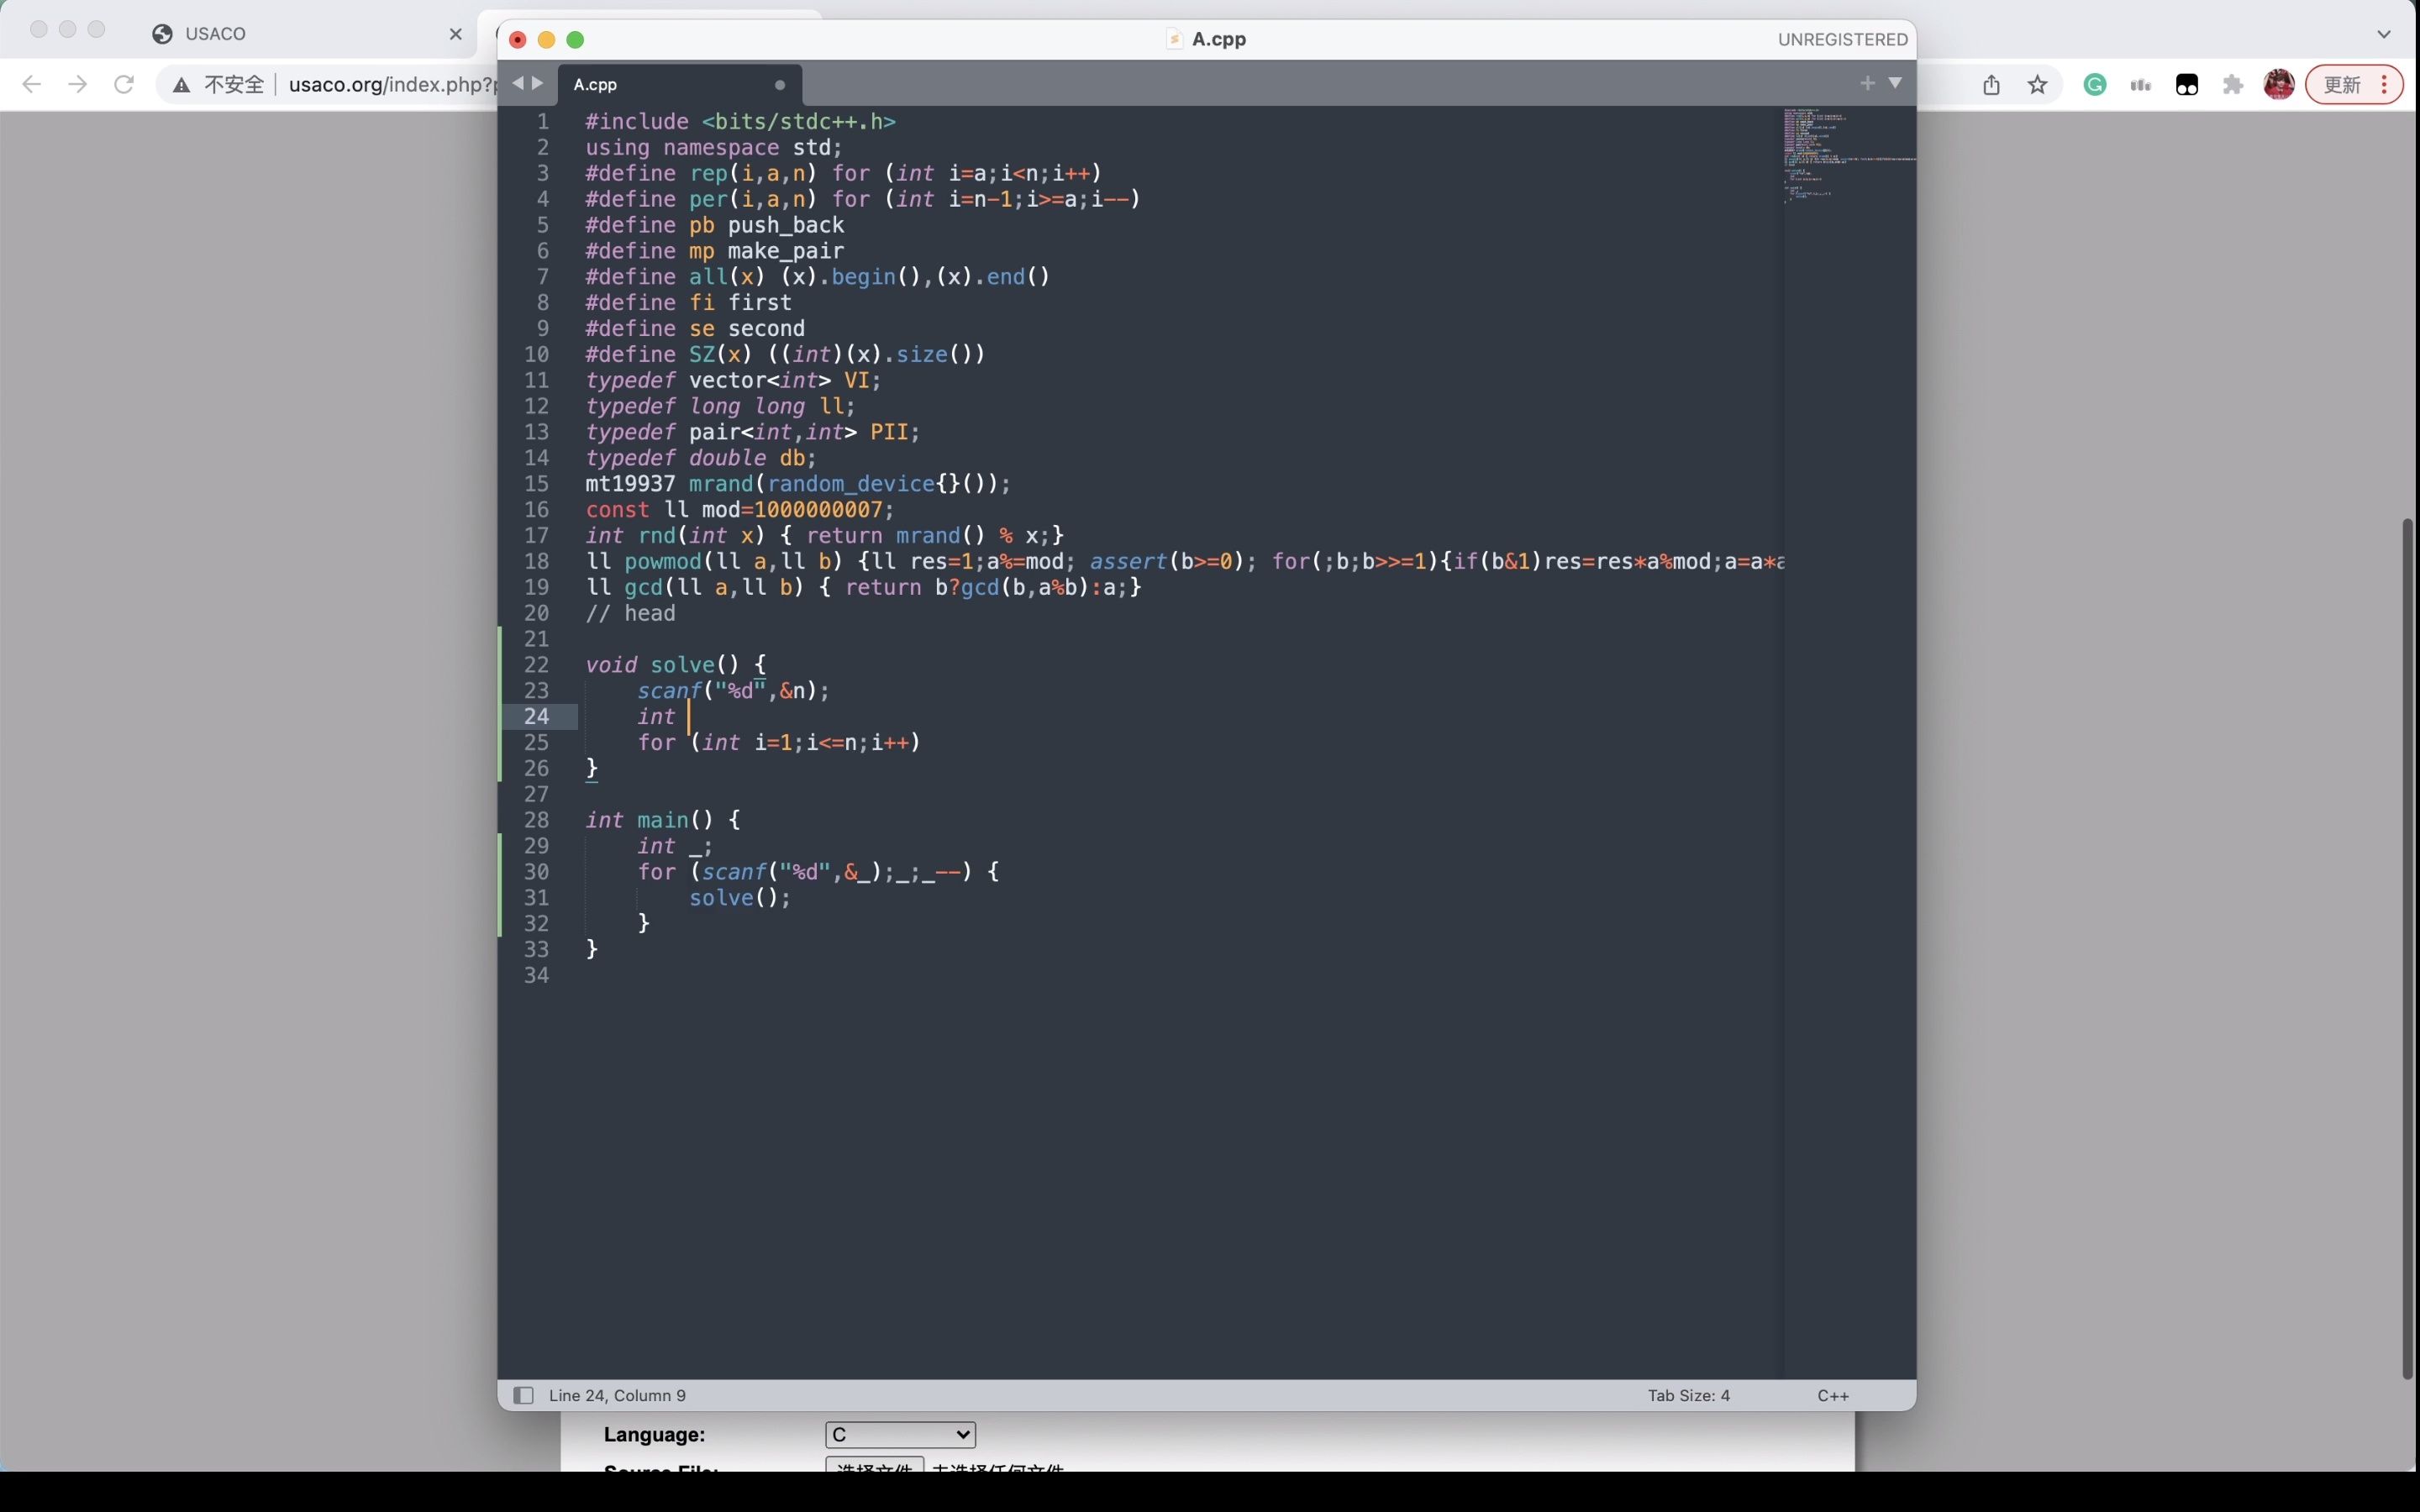Click the not-secure warning triangle icon
The height and width of the screenshot is (1512, 2420).
tap(181, 85)
